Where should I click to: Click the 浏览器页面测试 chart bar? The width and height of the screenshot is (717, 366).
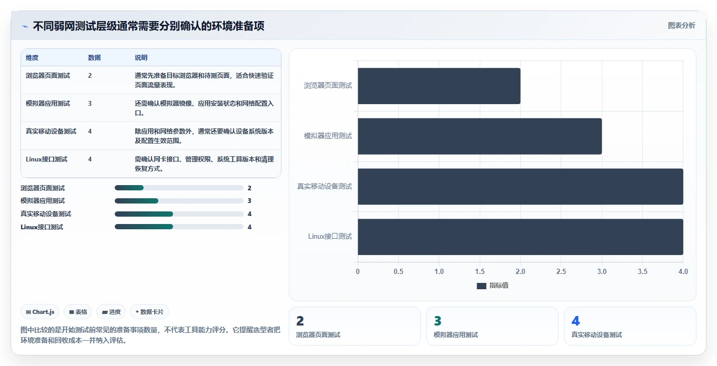pyautogui.click(x=439, y=86)
